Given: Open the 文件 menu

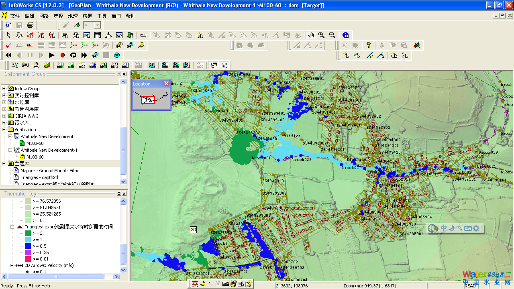Looking at the screenshot, I should click(x=15, y=16).
